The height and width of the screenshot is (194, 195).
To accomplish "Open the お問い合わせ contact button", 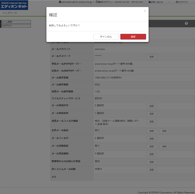I will pyautogui.click(x=156, y=2).
